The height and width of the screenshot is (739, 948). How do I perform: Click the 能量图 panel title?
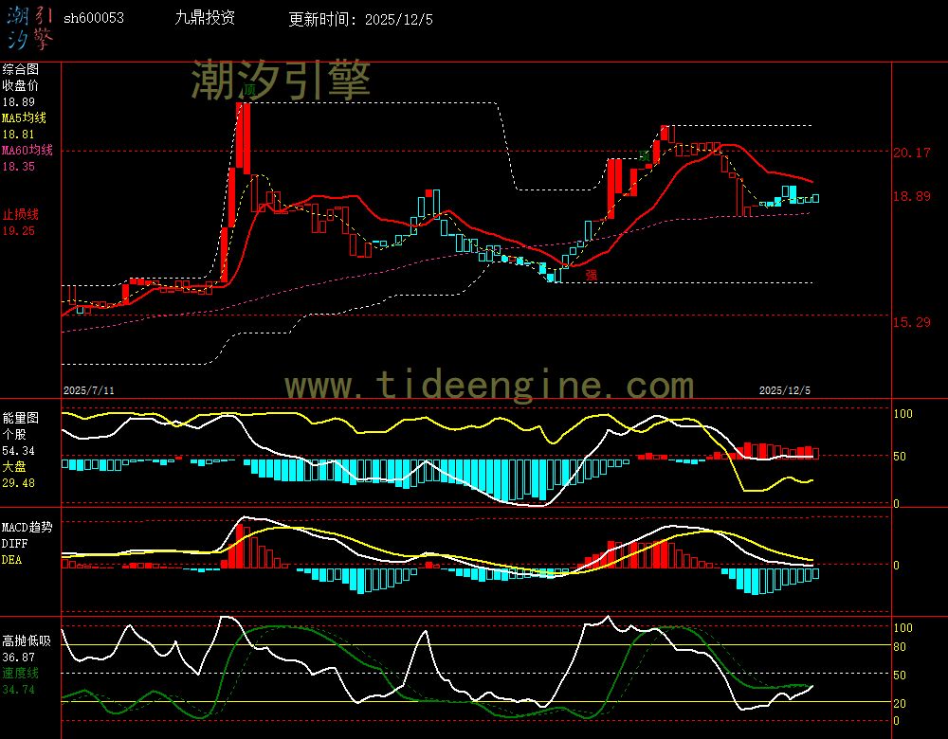pos(20,417)
